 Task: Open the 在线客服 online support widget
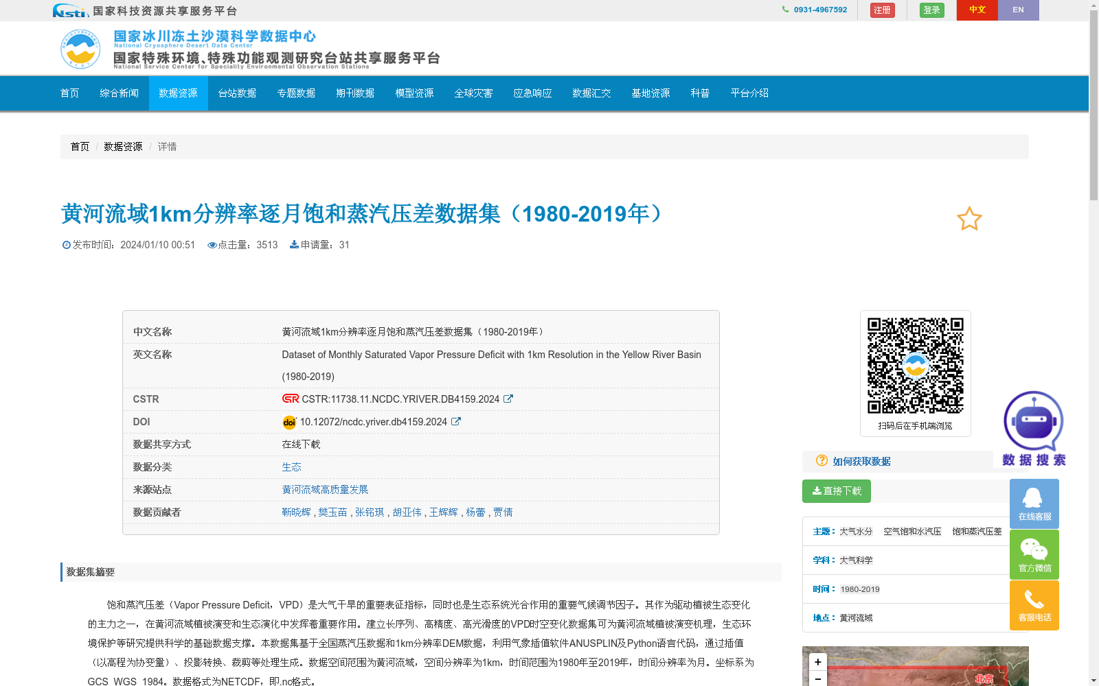click(1034, 504)
